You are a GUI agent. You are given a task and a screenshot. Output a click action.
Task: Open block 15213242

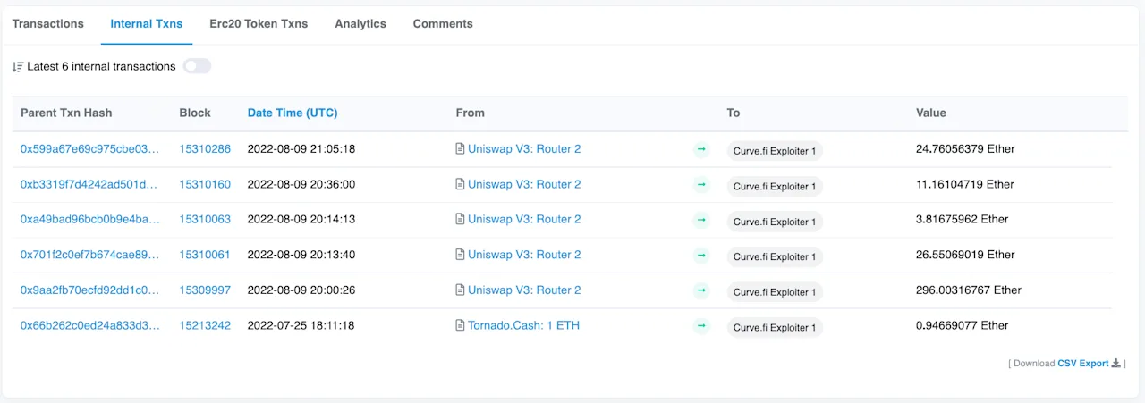205,325
